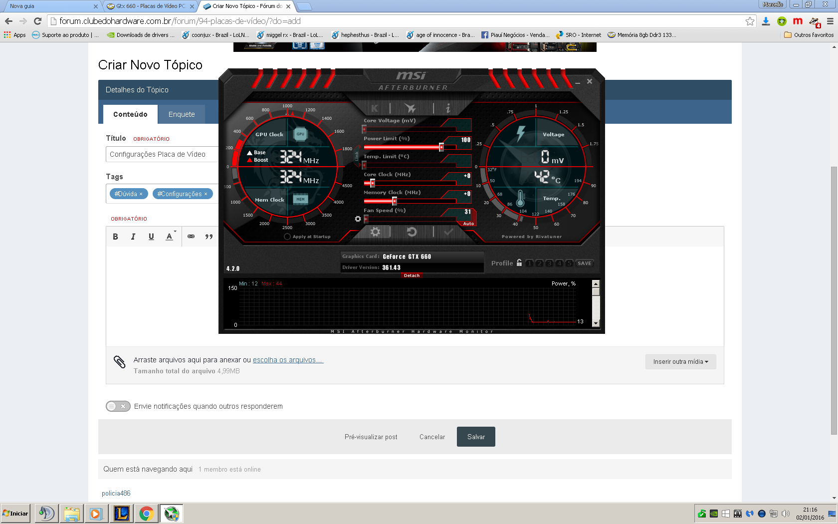Toggle underline formatting in the editor
This screenshot has height=524, width=838.
tap(151, 237)
